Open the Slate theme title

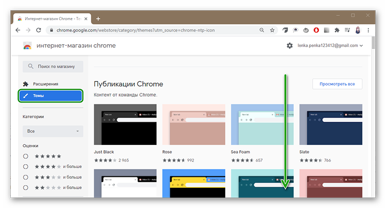pos(304,152)
